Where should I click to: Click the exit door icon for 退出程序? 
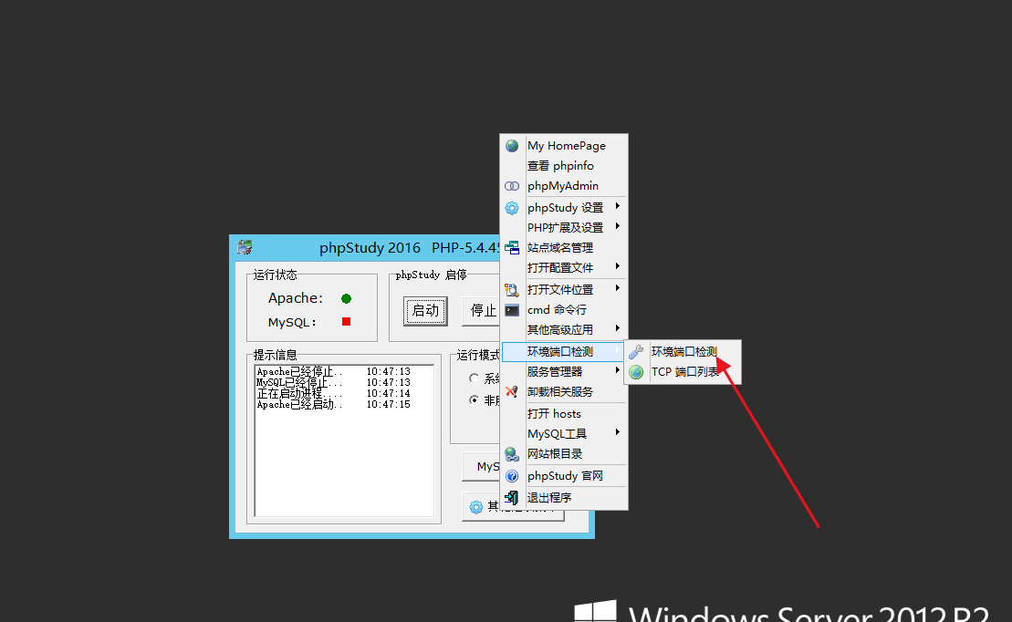pos(512,498)
